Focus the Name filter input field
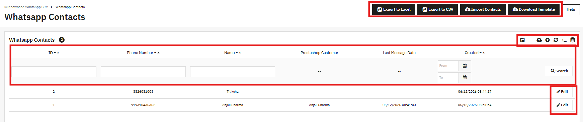 click(233, 72)
